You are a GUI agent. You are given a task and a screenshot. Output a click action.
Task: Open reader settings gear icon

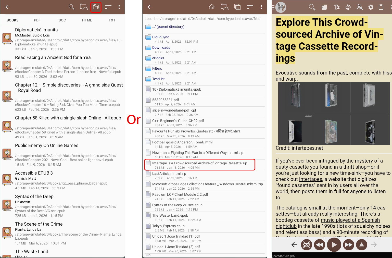point(371,7)
